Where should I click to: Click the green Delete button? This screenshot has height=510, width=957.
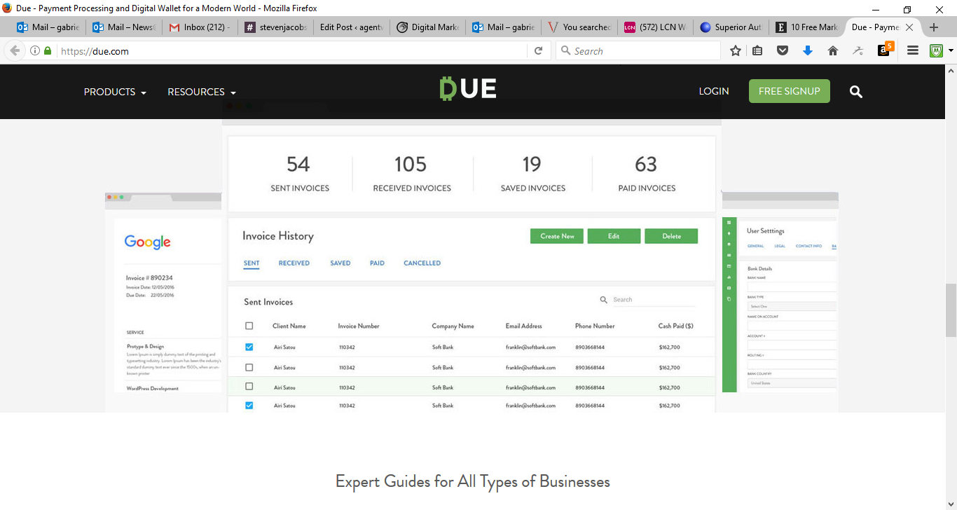(x=671, y=236)
